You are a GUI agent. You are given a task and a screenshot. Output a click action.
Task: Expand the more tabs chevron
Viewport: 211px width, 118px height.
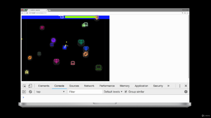[168, 86]
